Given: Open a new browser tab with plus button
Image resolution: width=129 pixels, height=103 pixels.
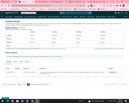Looking at the screenshot, I should point(104,2).
